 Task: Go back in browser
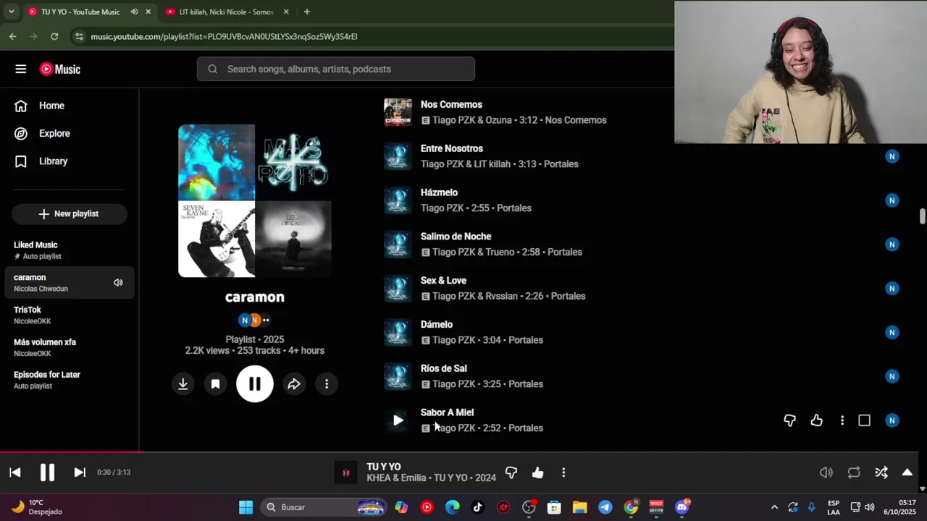point(12,36)
